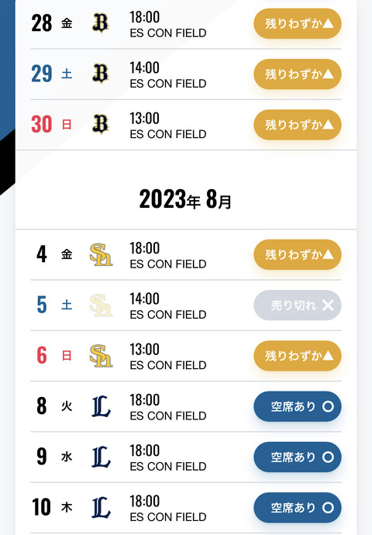Select 空席あり button for August 9 game

(298, 457)
